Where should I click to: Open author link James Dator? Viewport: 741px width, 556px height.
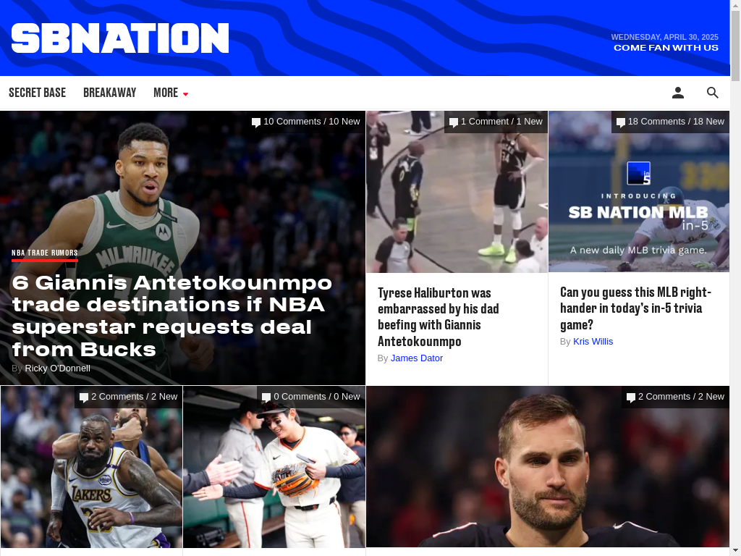click(x=417, y=358)
